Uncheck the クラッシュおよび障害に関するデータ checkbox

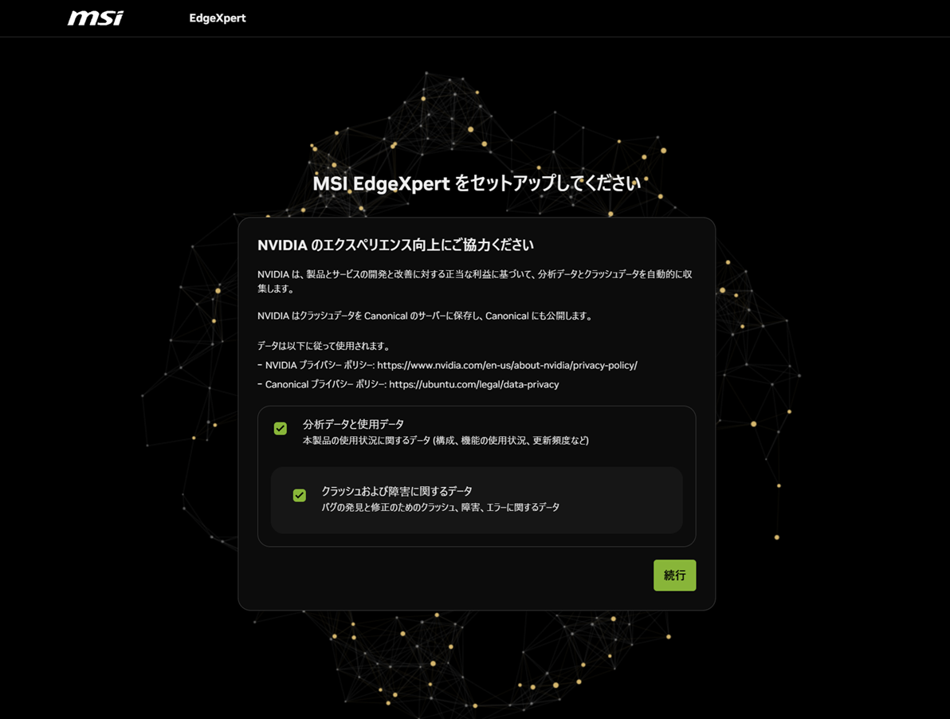[x=300, y=496]
